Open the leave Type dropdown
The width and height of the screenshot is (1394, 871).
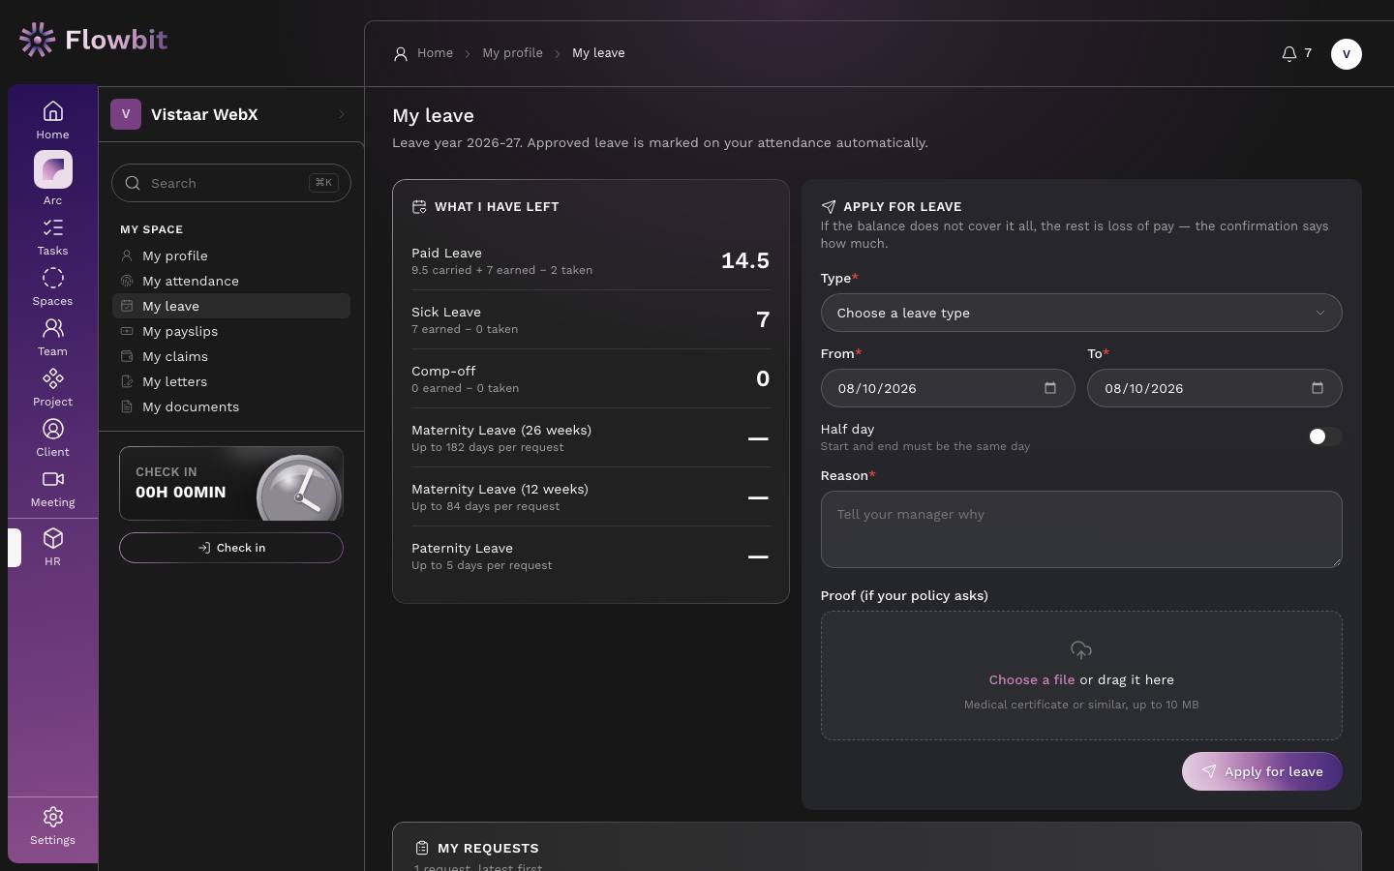1081,313
